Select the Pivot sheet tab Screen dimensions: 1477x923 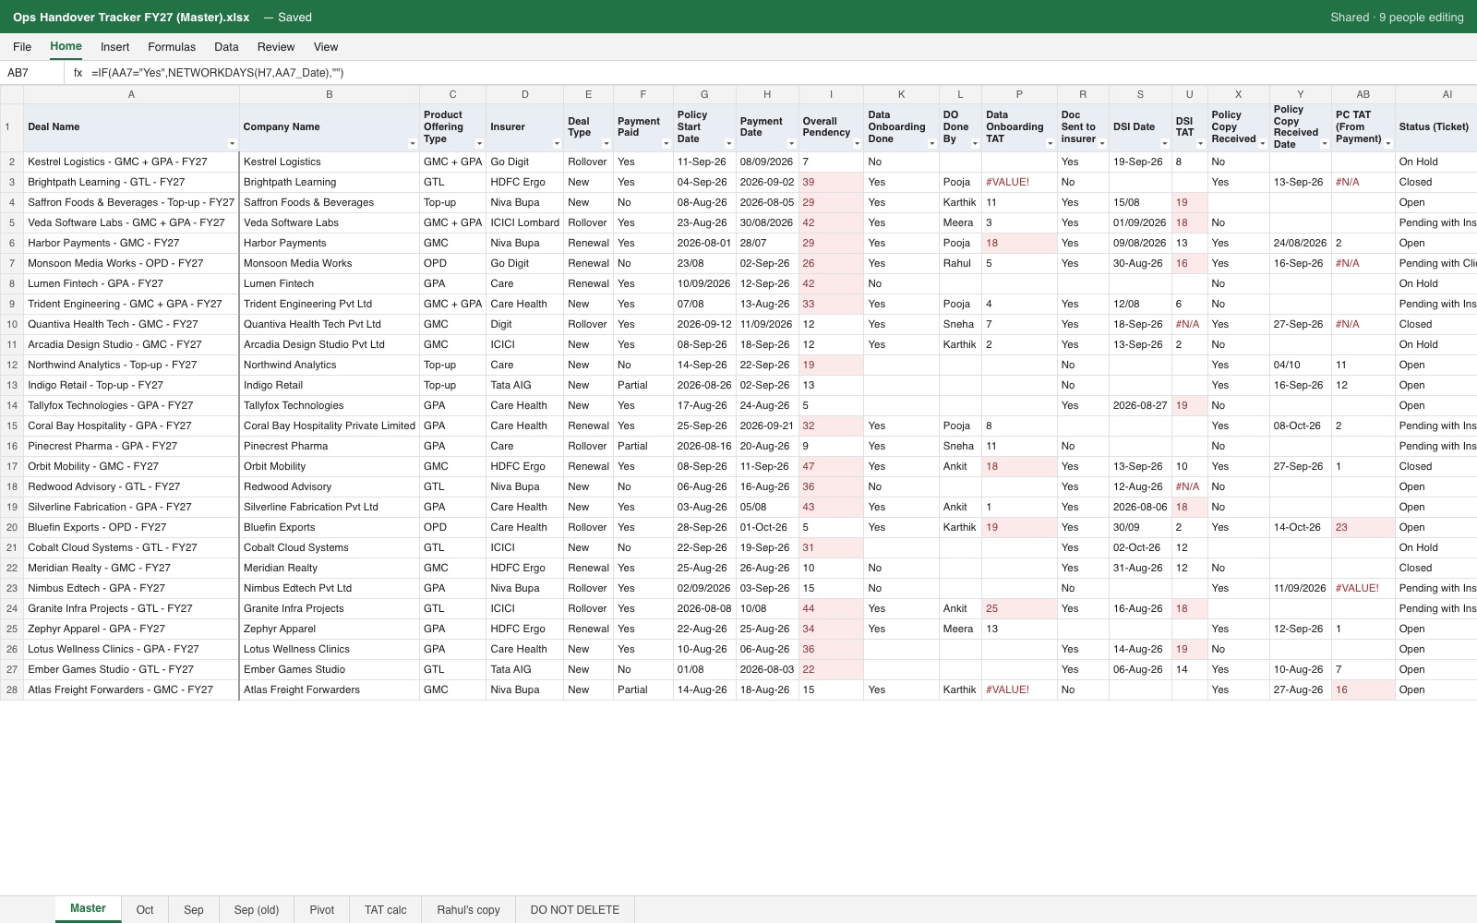tap(322, 909)
